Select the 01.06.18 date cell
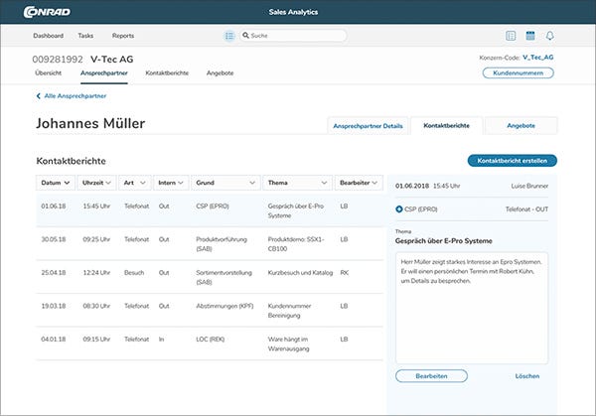 (54, 207)
